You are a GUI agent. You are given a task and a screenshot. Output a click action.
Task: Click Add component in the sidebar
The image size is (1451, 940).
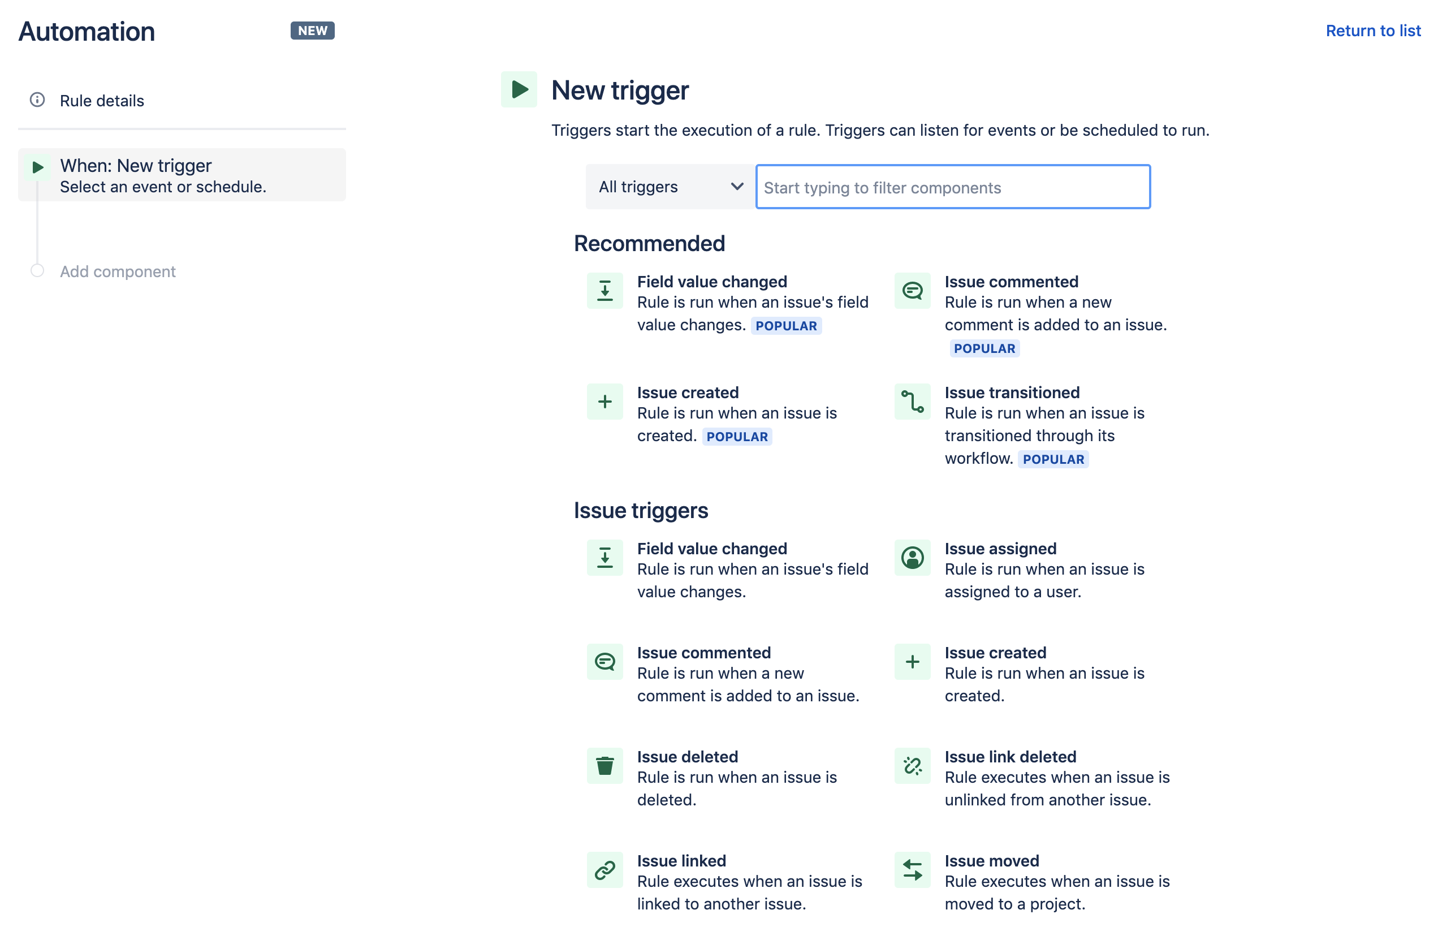[x=118, y=271]
